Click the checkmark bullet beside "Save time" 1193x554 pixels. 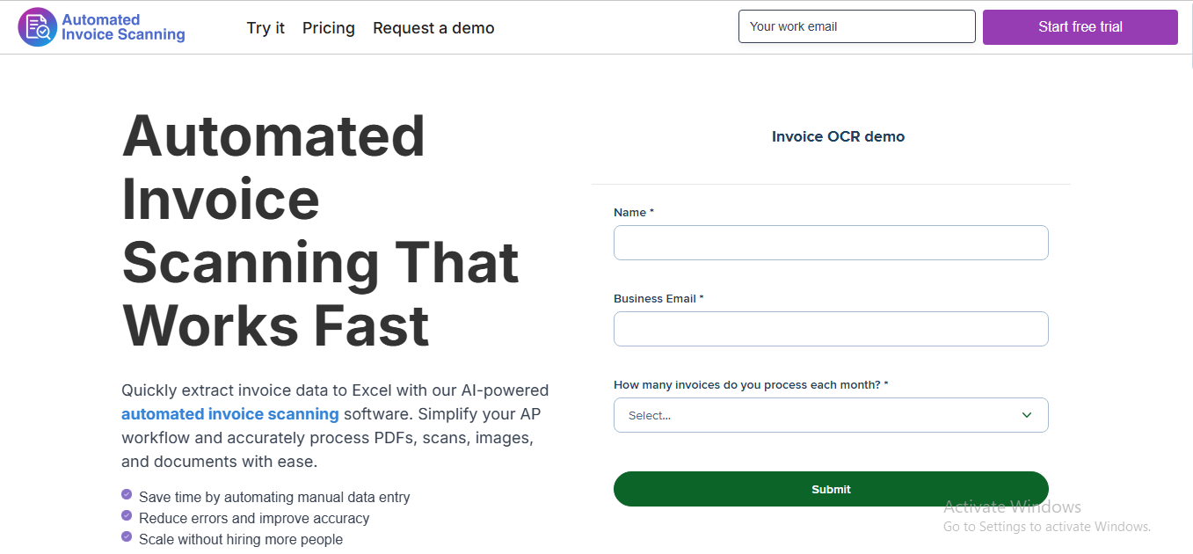click(127, 496)
